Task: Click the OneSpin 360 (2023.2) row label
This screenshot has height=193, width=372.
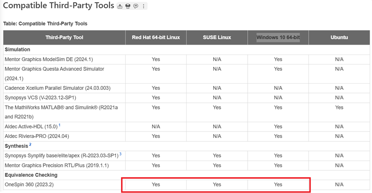Action: point(29,185)
